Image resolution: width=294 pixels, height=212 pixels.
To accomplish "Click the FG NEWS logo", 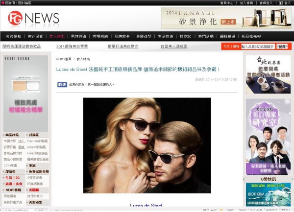I will tap(33, 18).
